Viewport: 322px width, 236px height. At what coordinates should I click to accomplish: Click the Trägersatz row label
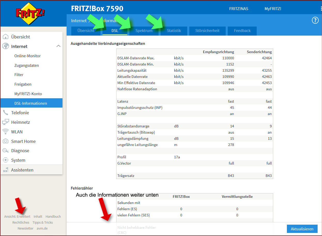[126, 176]
